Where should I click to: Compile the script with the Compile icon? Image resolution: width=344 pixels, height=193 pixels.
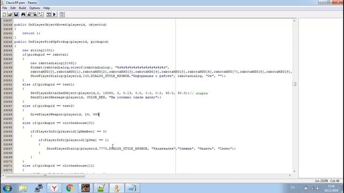tap(48, 14)
